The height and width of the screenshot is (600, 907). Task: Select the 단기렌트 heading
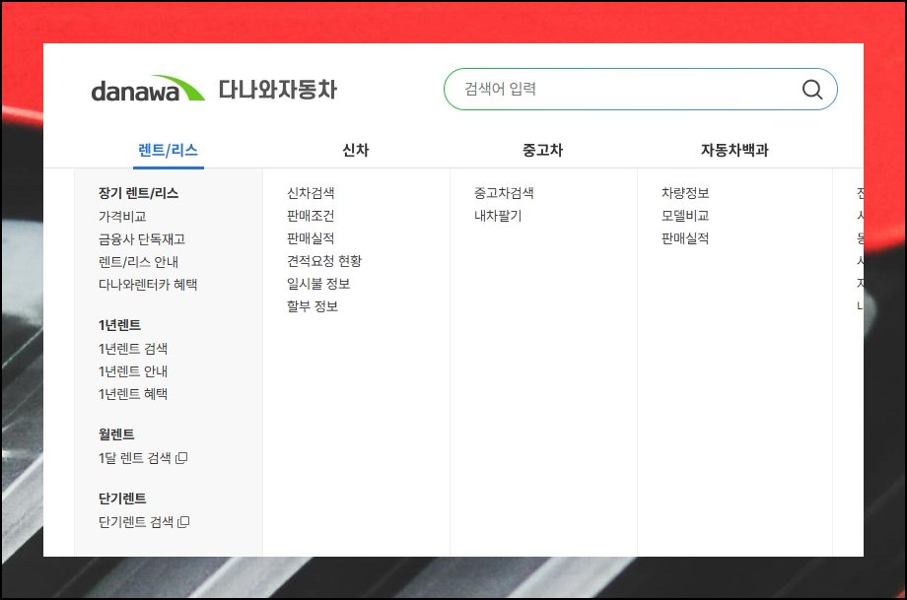(x=122, y=499)
